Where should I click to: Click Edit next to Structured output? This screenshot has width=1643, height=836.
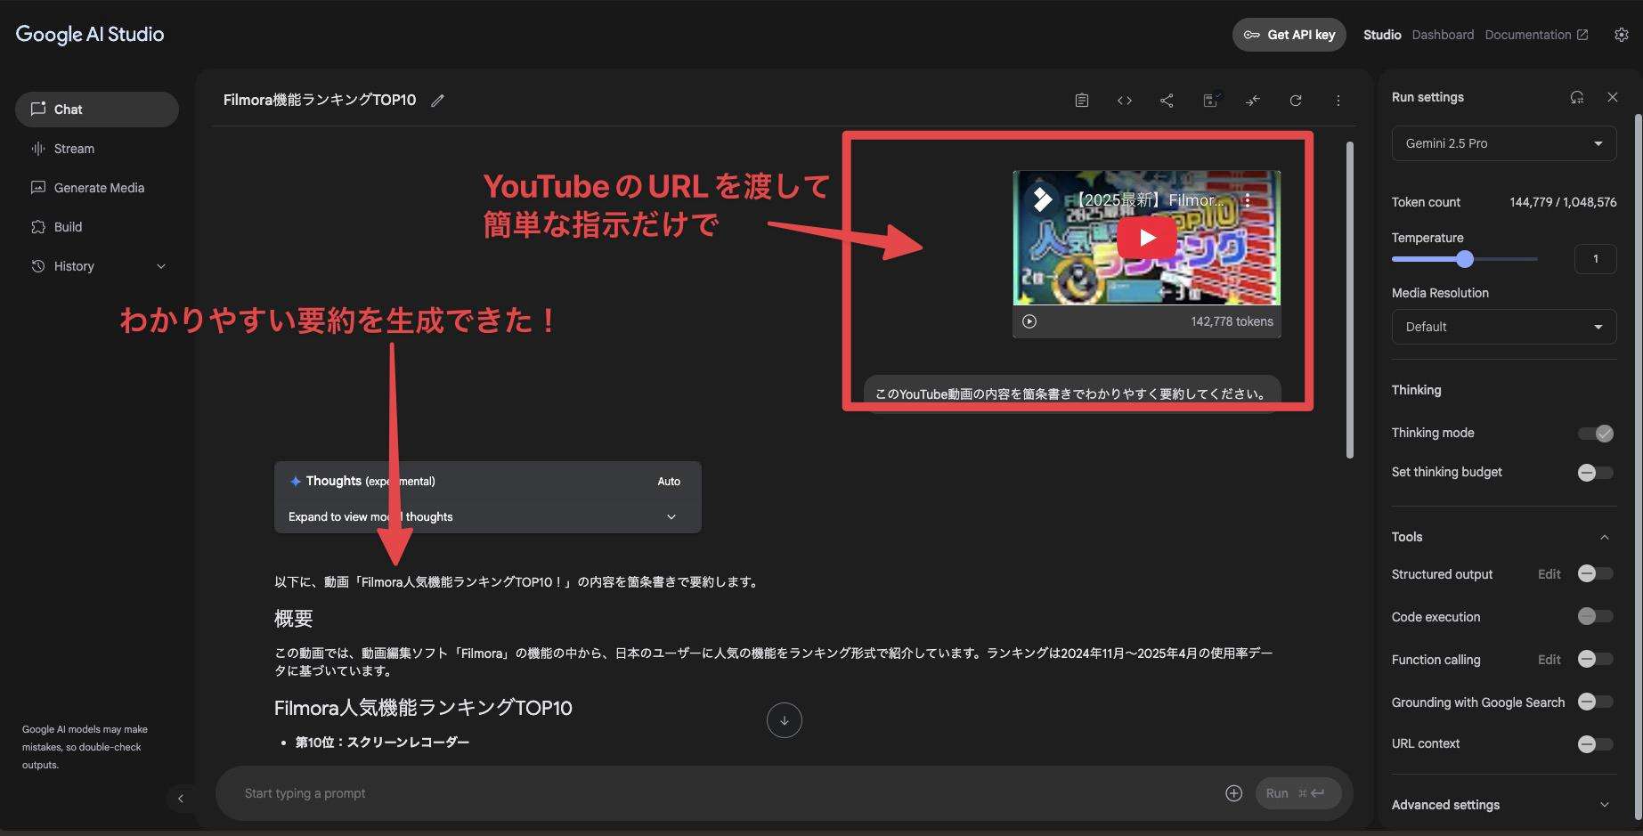(x=1549, y=574)
